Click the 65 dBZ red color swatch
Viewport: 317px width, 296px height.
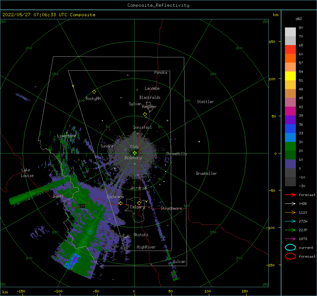click(x=290, y=49)
